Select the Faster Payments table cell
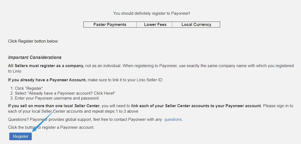 pyautogui.click(x=110, y=25)
